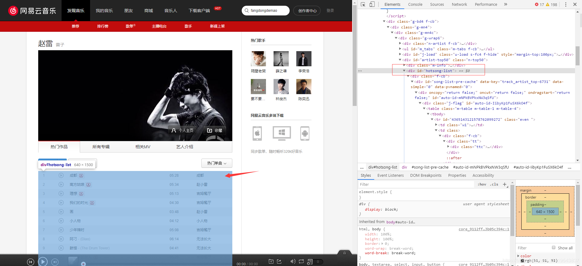Screen dimensions: 582x266
Task: Click the loop mode icon in the player bar
Action: 301,261
